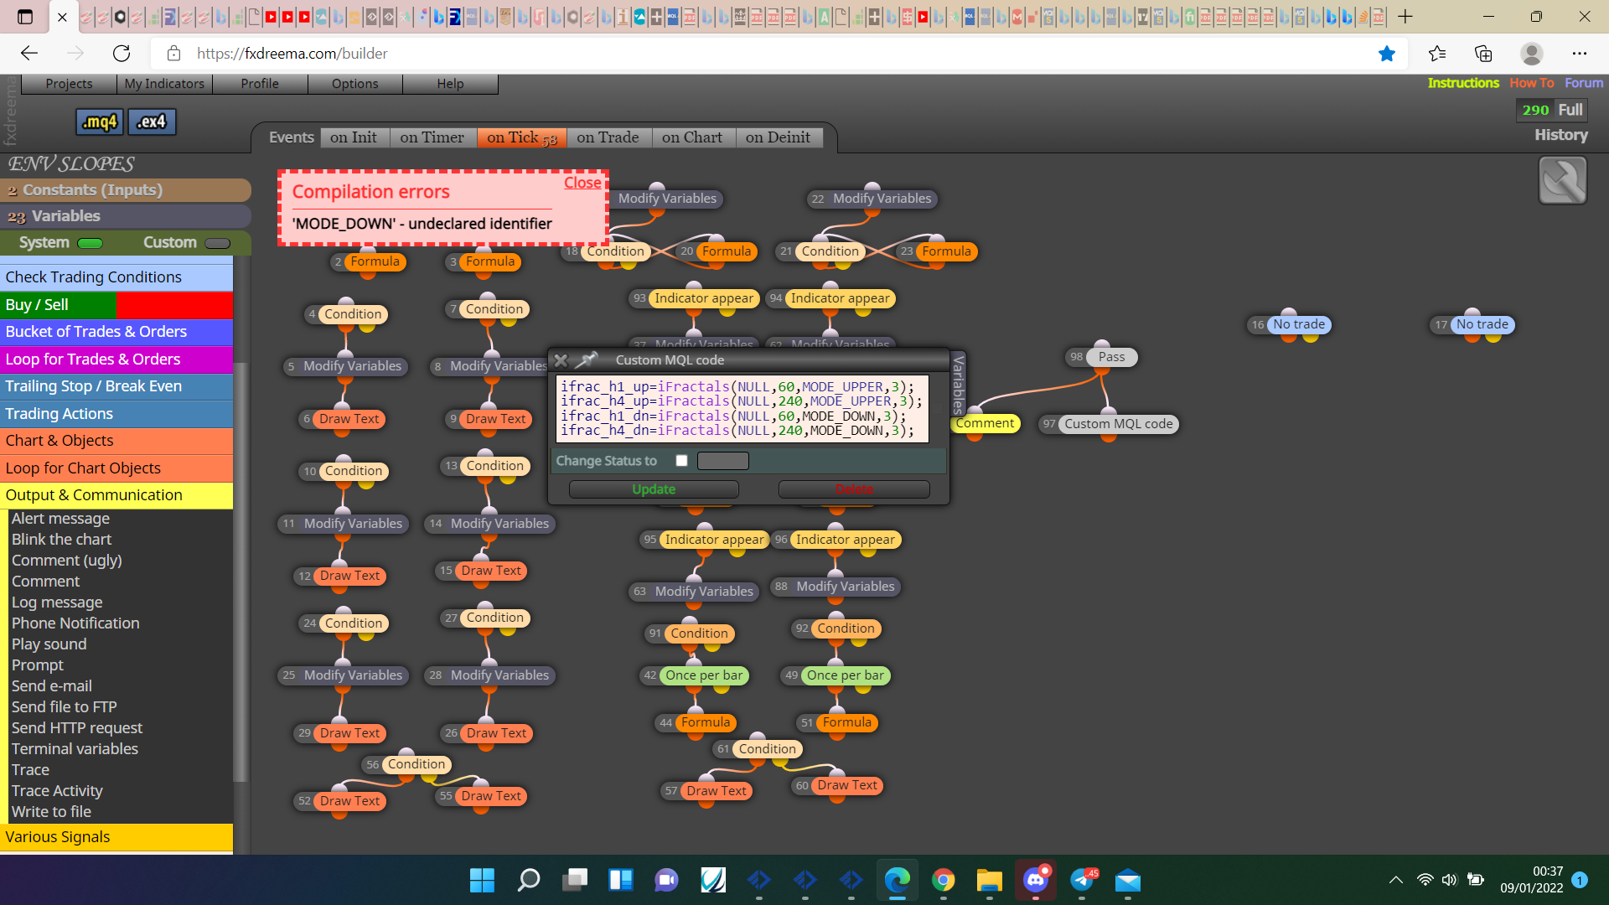Open the Mail app from the taskbar
The width and height of the screenshot is (1609, 905).
coord(1128,880)
